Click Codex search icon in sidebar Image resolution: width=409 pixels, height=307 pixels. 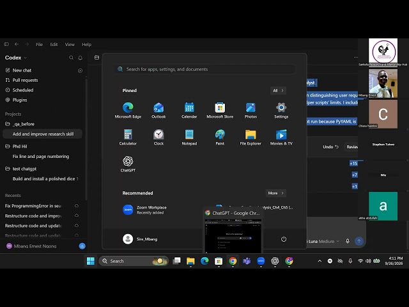coord(71,58)
